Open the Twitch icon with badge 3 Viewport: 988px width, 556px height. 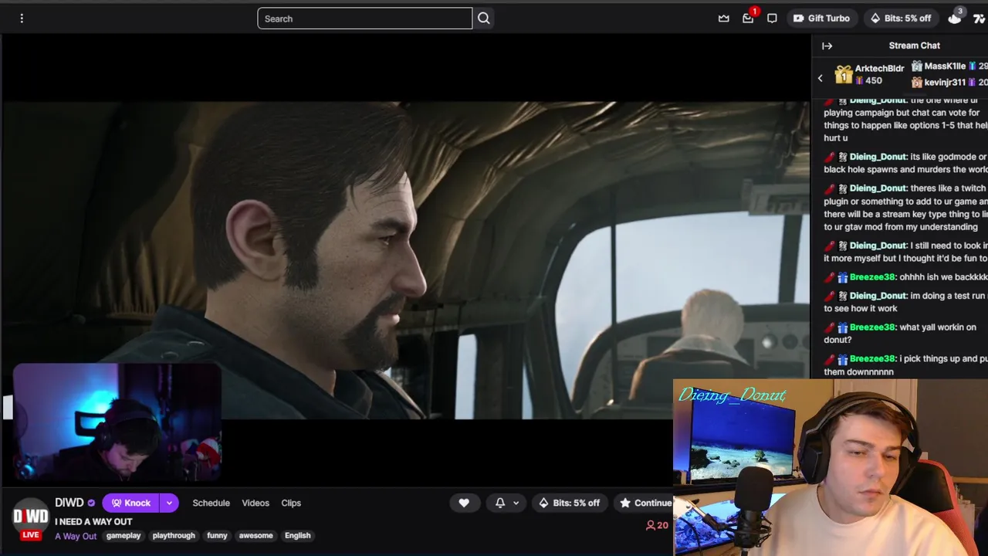955,17
